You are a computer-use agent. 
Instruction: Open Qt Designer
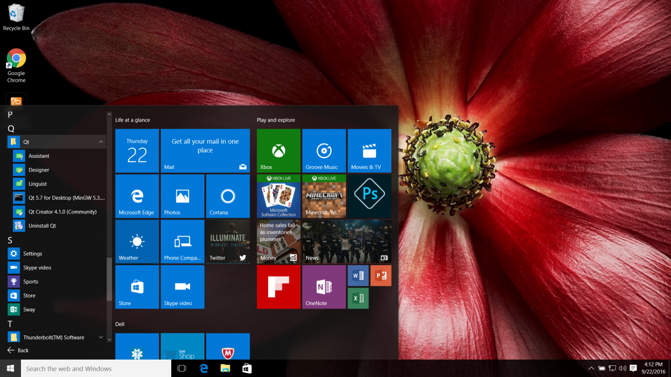38,170
